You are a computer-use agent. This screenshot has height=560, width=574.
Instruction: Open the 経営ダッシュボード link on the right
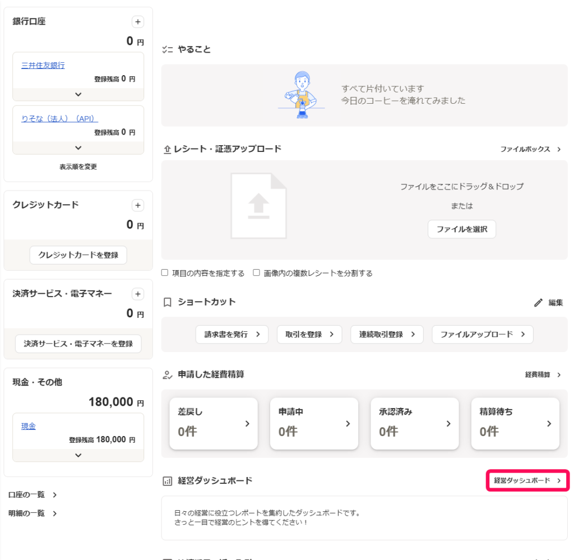click(527, 481)
